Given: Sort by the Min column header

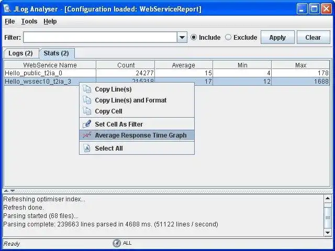Looking at the screenshot, I should click(242, 65).
